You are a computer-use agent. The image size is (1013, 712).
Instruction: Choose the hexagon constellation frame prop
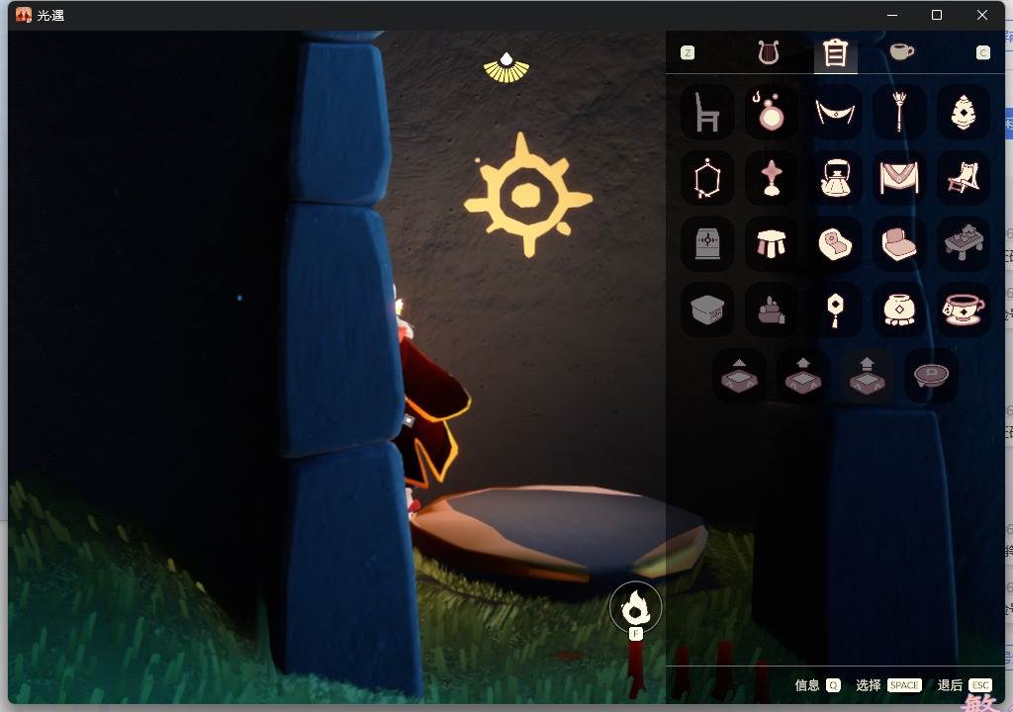pos(706,178)
